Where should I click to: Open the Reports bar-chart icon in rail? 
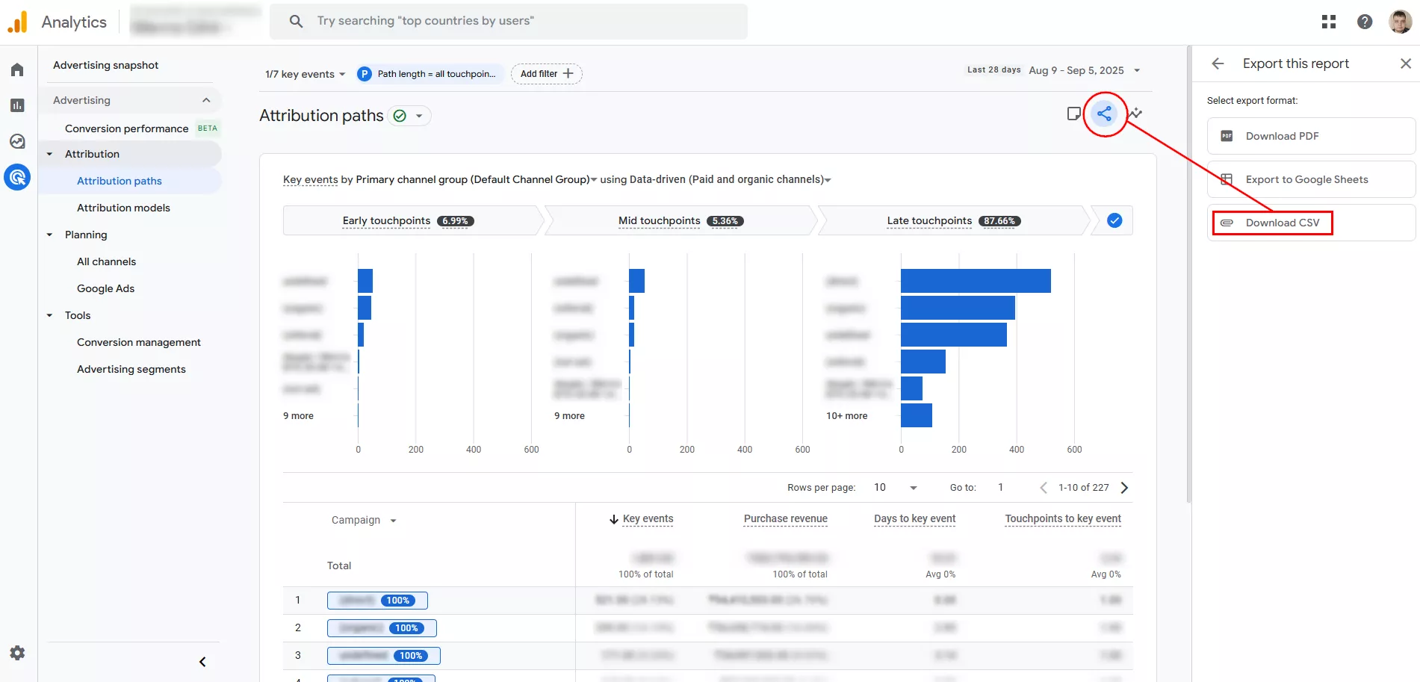click(x=17, y=105)
